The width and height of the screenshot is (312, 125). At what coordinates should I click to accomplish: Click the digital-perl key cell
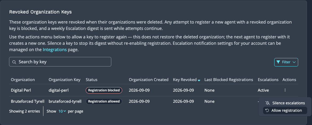pyautogui.click(x=59, y=90)
